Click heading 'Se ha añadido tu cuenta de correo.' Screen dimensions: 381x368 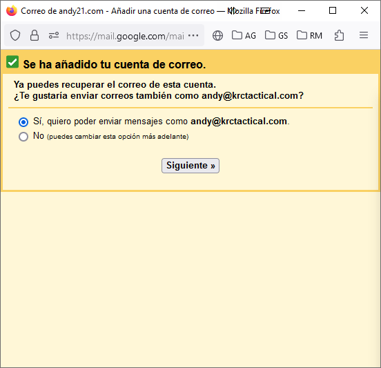[x=114, y=64]
